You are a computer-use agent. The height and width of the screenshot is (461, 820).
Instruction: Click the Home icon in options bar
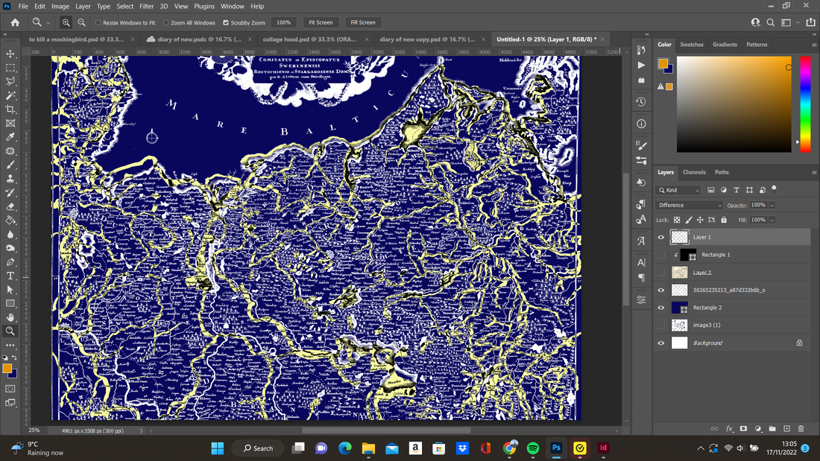click(15, 22)
